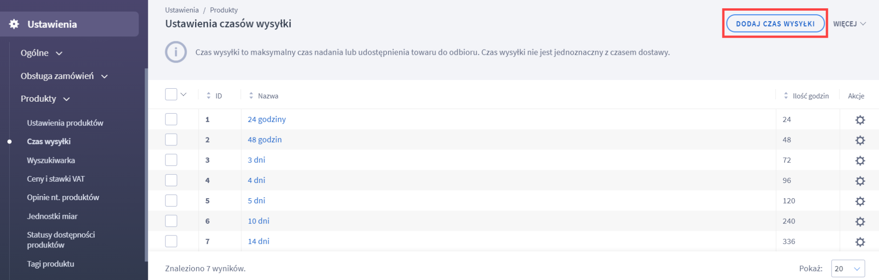Open the 10 dni shipping time link

point(258,221)
